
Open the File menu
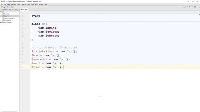(x=2, y=4)
